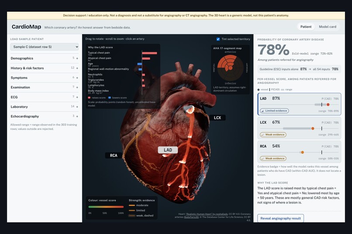Viewport: 352px width, 234px height.
Task: Click the LAD label on the heart
Action: point(168,150)
